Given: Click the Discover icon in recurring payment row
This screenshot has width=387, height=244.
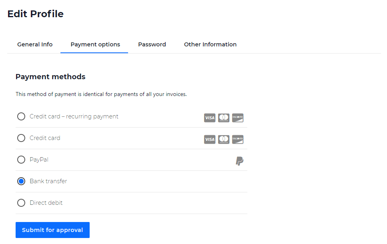Looking at the screenshot, I should pyautogui.click(x=238, y=118).
